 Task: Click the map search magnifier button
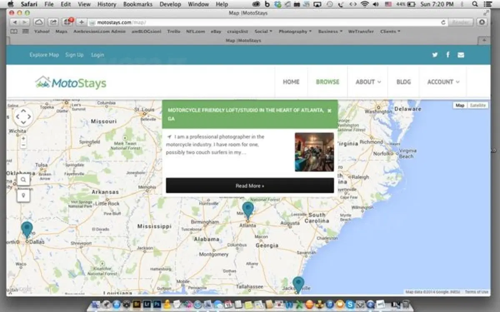pyautogui.click(x=23, y=180)
